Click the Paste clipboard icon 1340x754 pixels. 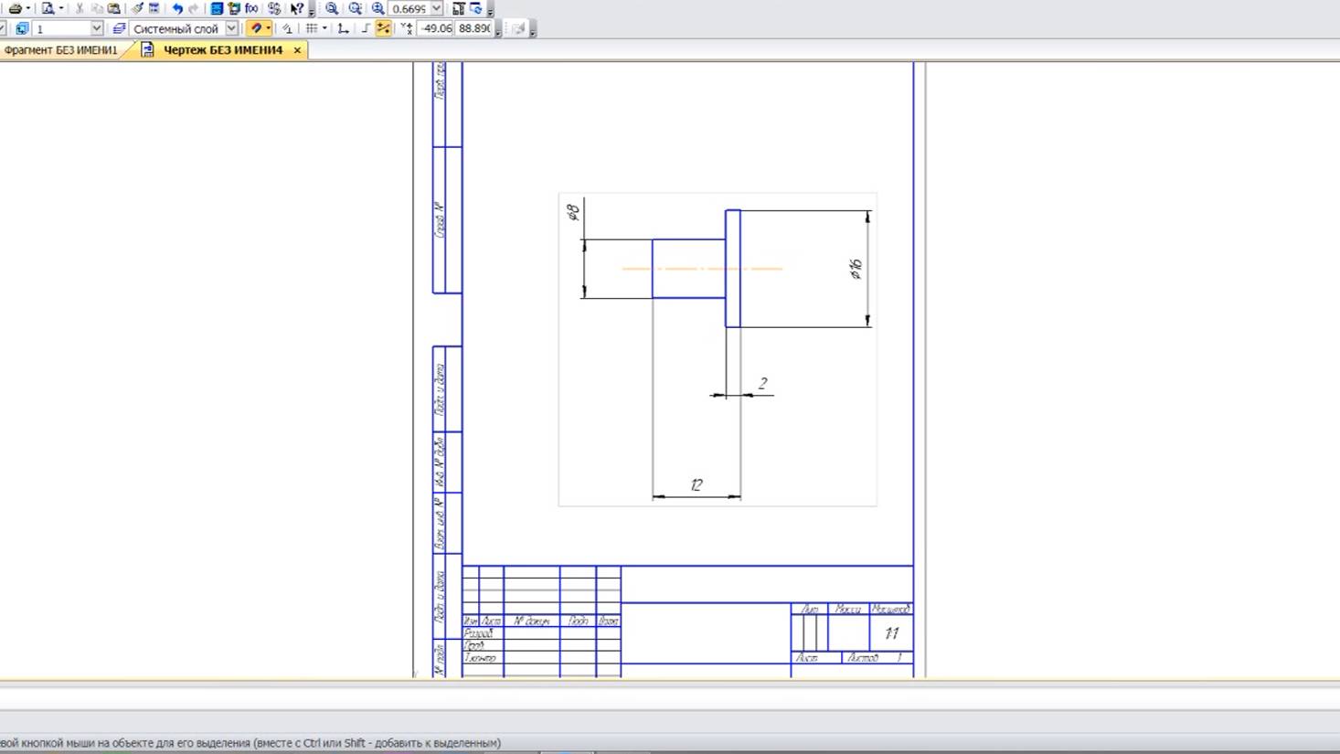(114, 8)
